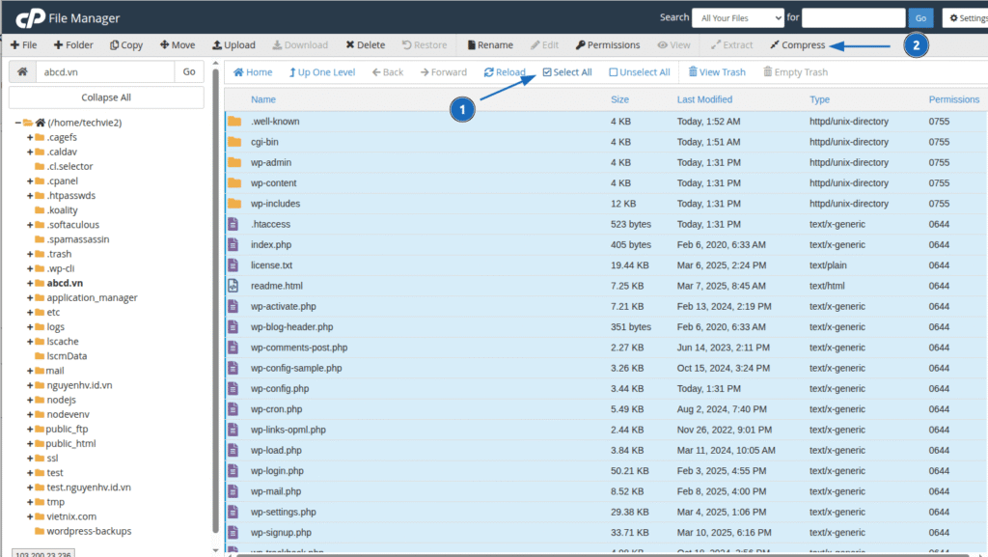Click the Rename toolbar icon
Image resolution: width=988 pixels, height=557 pixels.
click(471, 45)
